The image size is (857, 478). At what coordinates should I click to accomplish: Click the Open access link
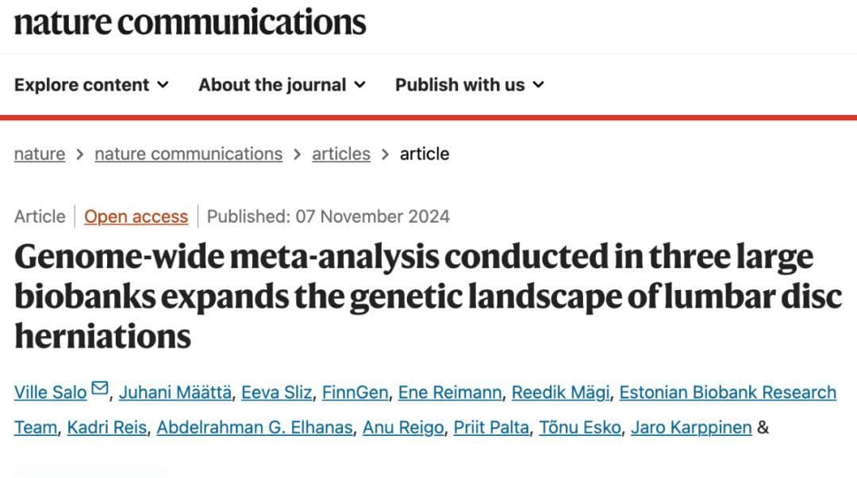point(136,216)
